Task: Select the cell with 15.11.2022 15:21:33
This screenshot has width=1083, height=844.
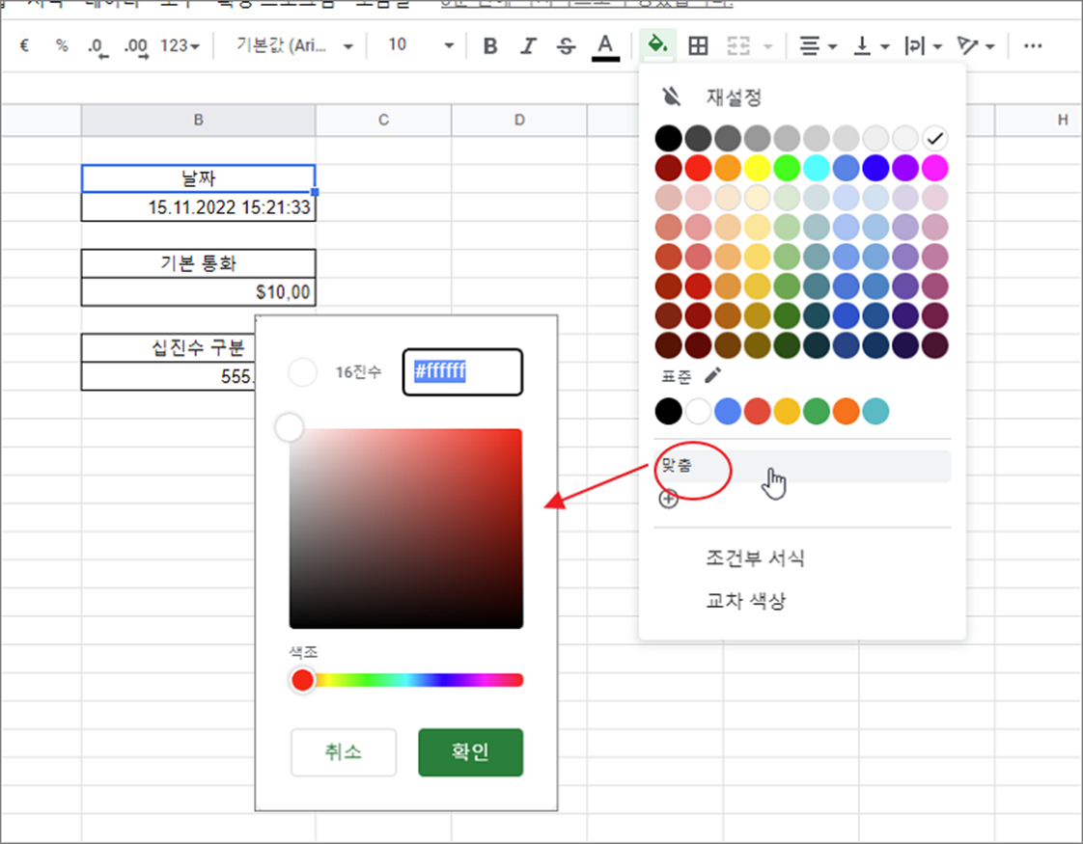Action: pyautogui.click(x=198, y=207)
